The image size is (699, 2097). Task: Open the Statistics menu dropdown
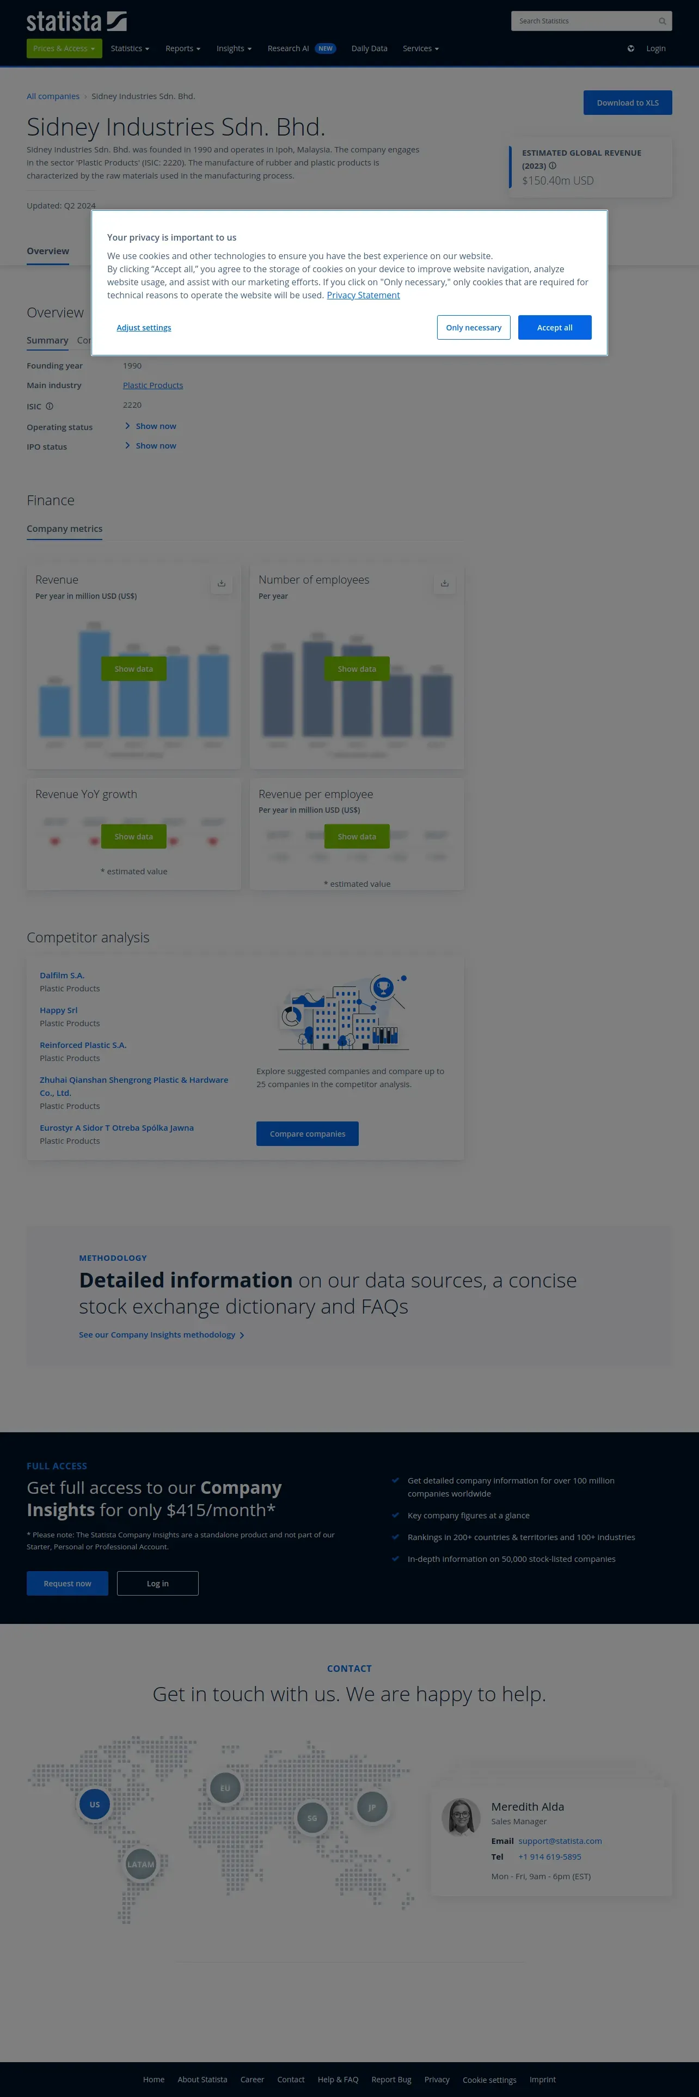[130, 49]
